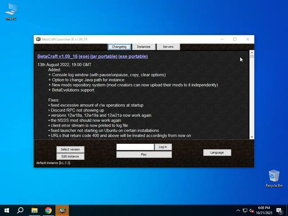Open the BetaCraft v1.09_16 link

tap(57, 56)
